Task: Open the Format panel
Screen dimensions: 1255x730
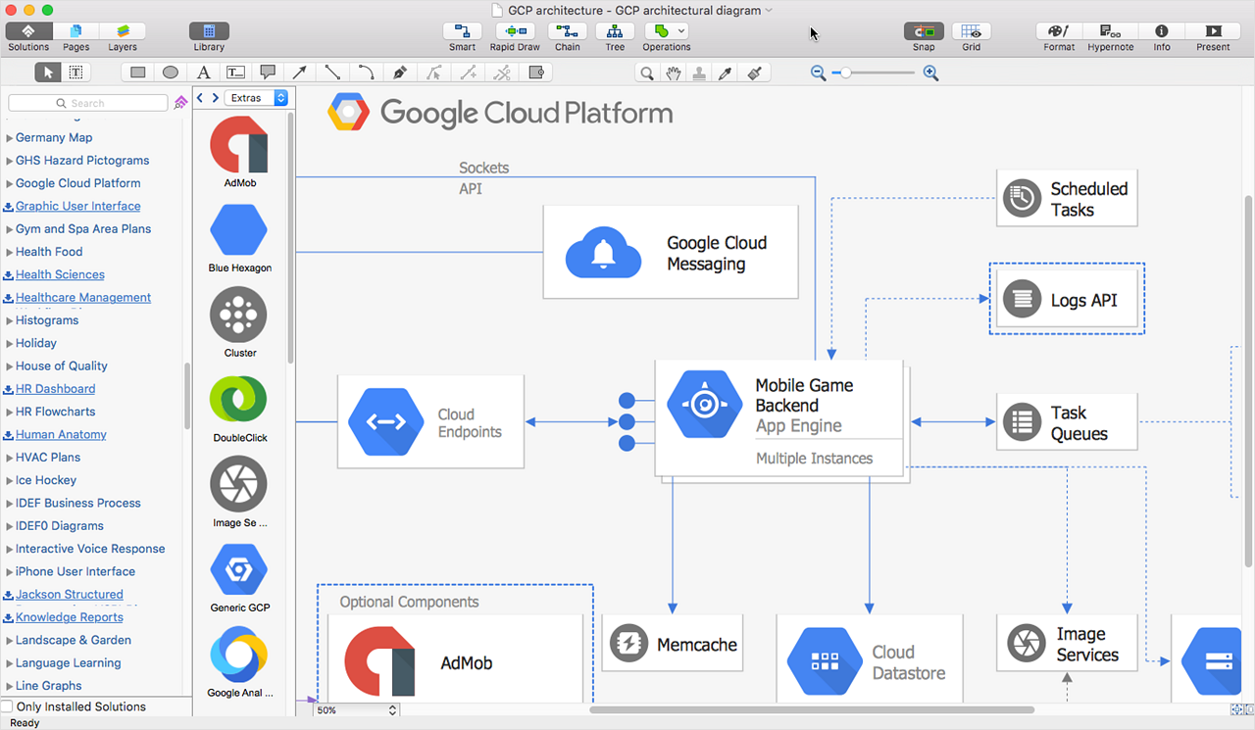Action: (x=1059, y=31)
